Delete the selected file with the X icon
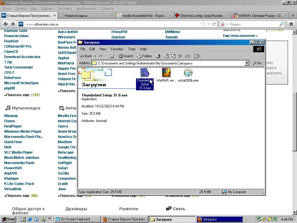 tap(180, 56)
